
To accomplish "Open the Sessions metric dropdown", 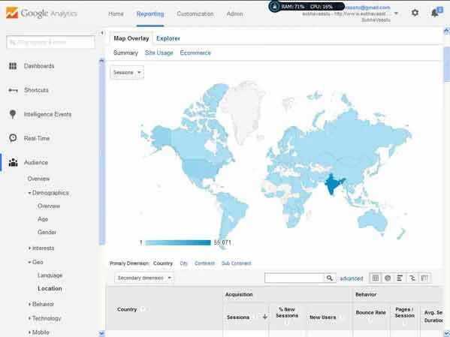I will point(127,72).
